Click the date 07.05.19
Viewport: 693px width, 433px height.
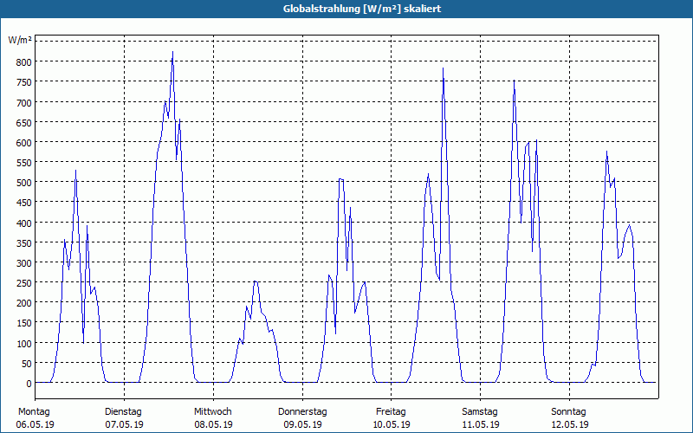[x=124, y=424]
